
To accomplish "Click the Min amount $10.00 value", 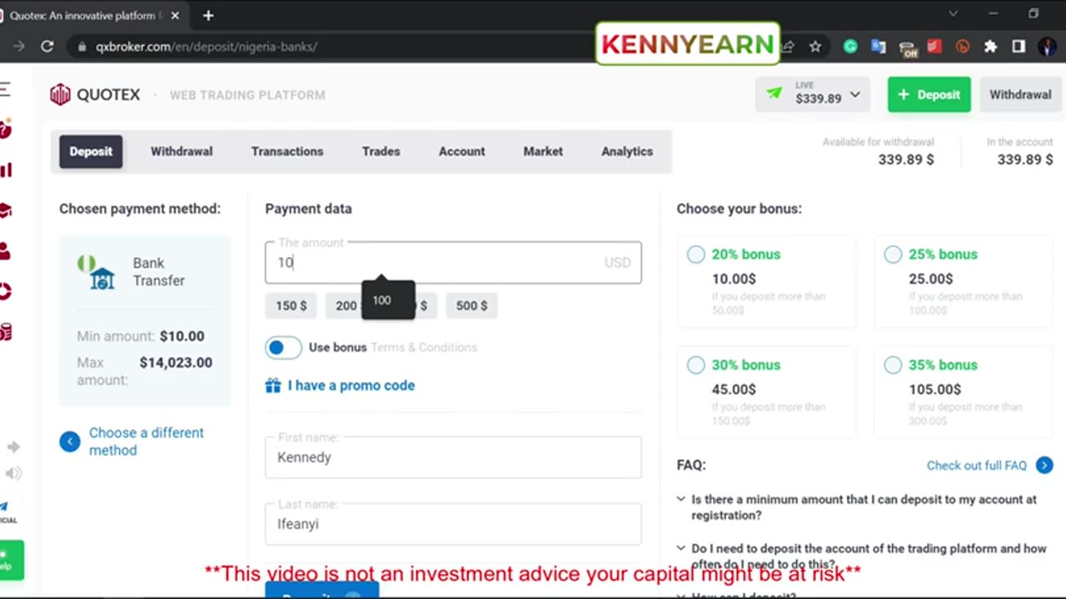I will [182, 336].
